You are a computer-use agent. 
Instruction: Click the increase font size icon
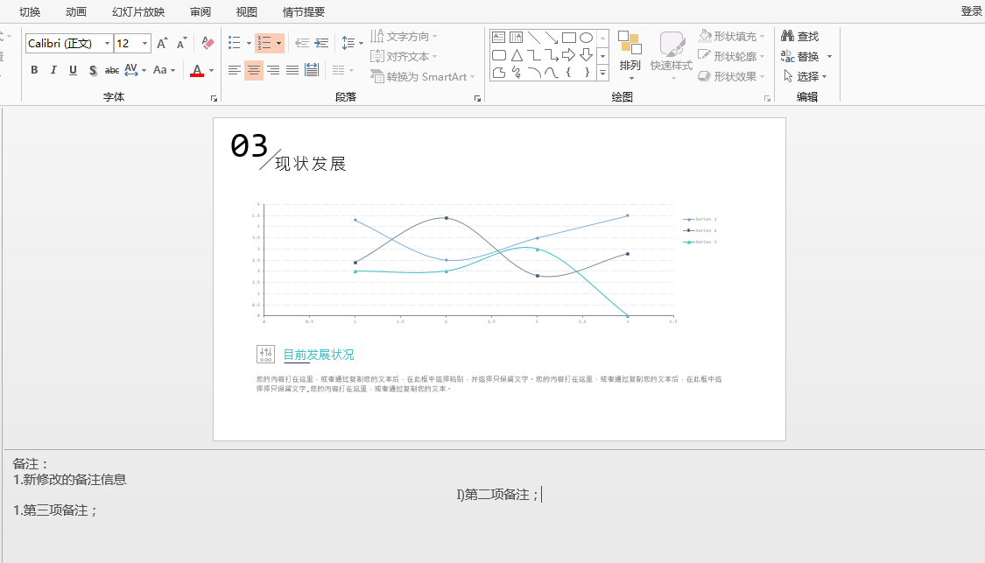click(162, 43)
